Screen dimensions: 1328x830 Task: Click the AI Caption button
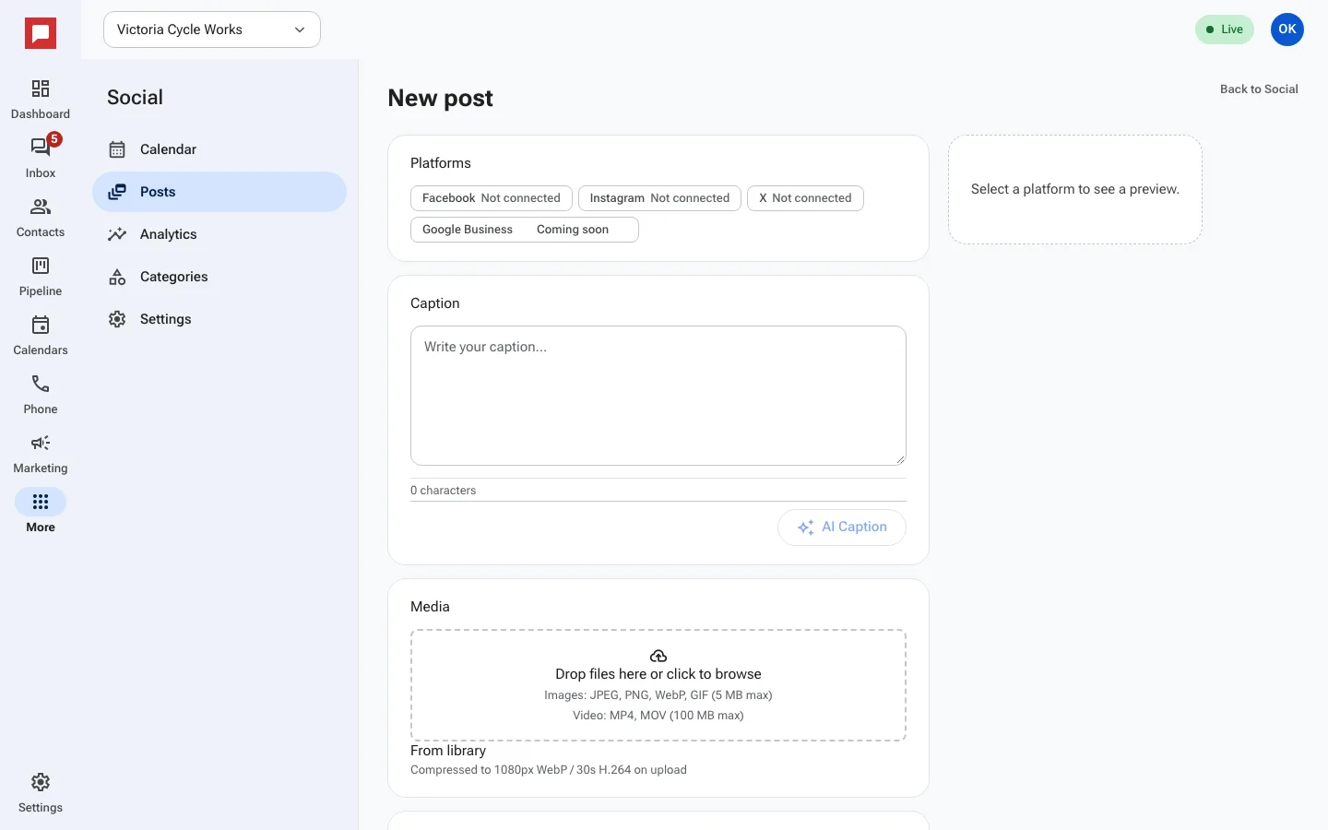pos(842,528)
